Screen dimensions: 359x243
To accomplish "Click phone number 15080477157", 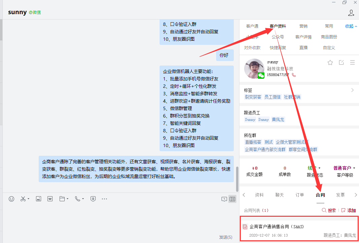I will tap(278, 75).
